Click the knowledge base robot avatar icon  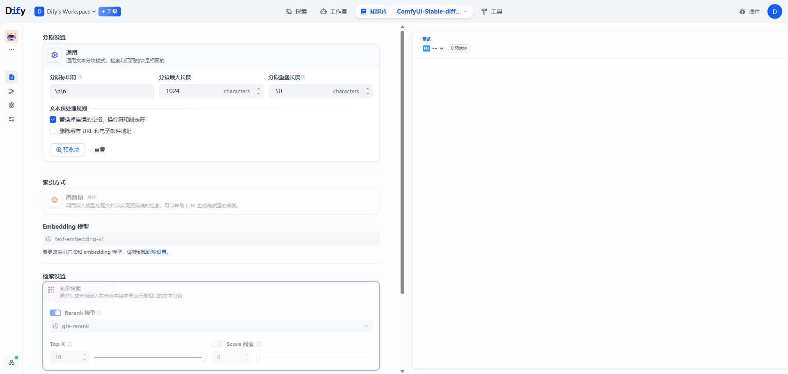click(x=11, y=37)
